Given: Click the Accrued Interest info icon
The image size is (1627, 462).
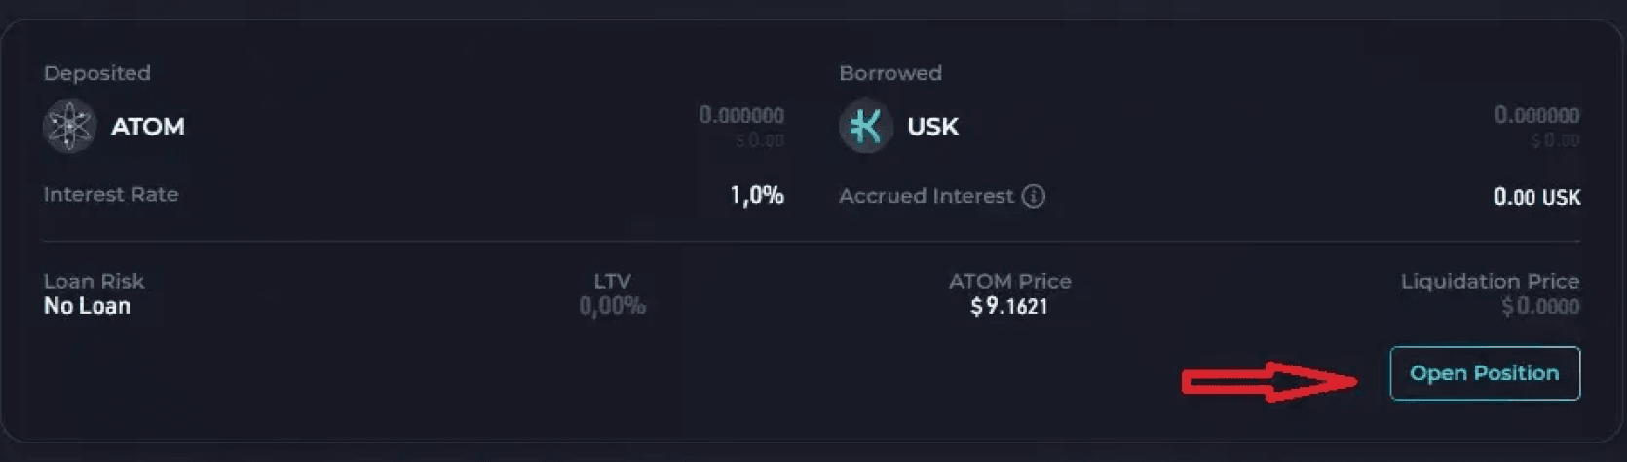Looking at the screenshot, I should (1034, 196).
